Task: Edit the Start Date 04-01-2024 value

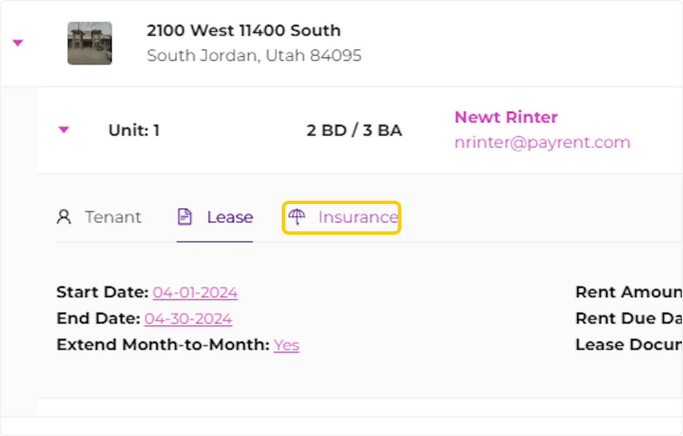Action: point(195,292)
